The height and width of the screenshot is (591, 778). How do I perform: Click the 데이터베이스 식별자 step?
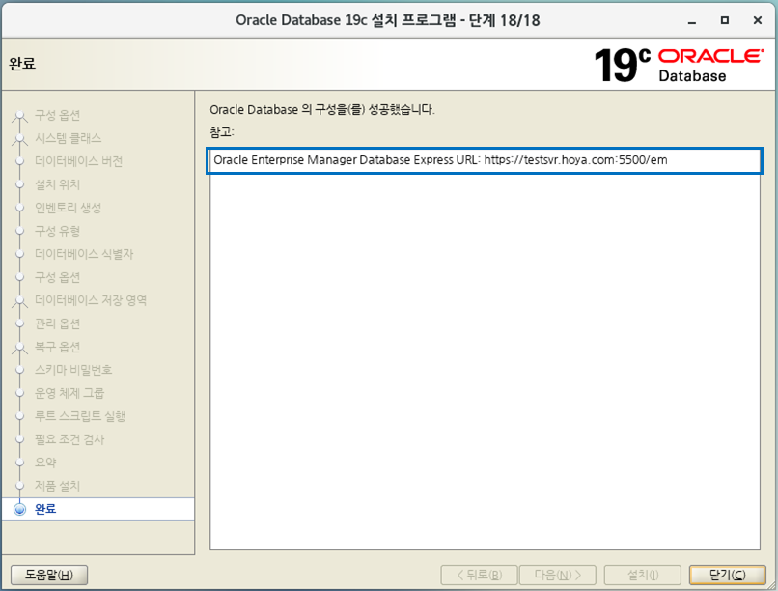point(84,254)
